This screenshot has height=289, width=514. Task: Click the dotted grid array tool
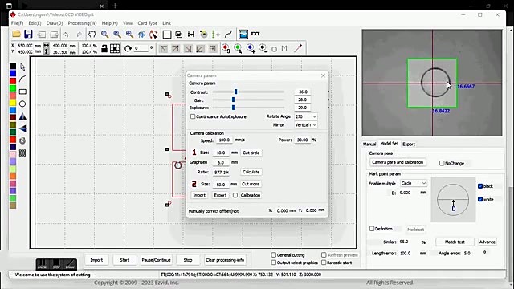[22, 153]
